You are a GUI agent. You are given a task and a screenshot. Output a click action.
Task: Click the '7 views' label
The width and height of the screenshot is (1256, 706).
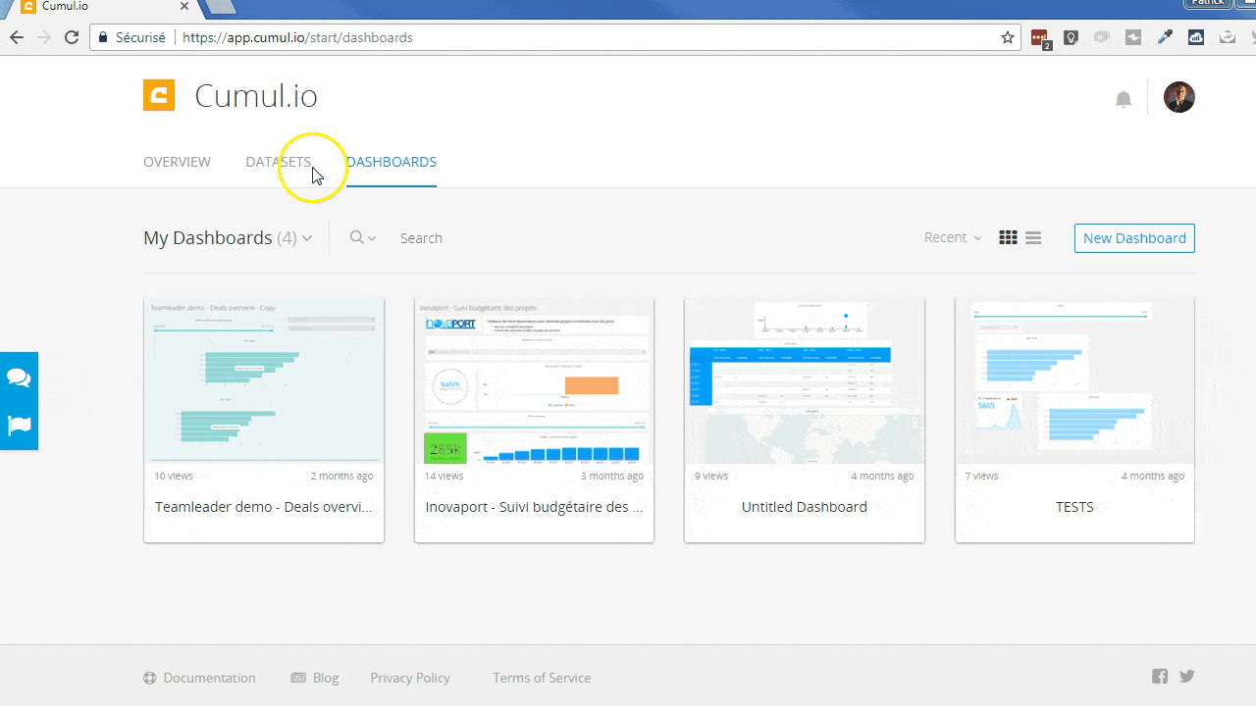(981, 476)
